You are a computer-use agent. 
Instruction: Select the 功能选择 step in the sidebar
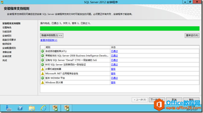point(7,32)
